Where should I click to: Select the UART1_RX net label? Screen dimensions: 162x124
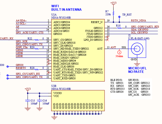point(7,39)
